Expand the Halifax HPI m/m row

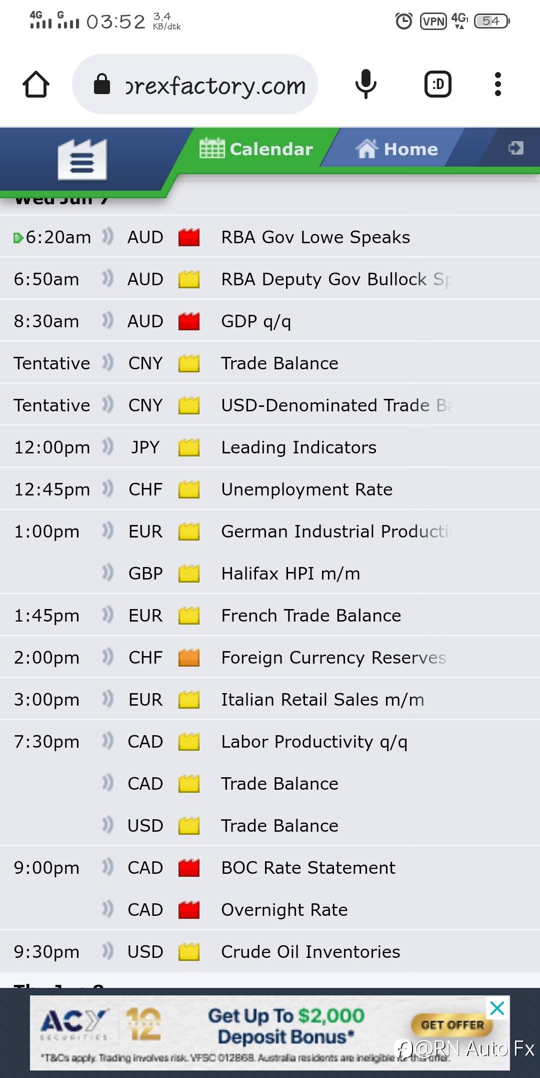(290, 574)
